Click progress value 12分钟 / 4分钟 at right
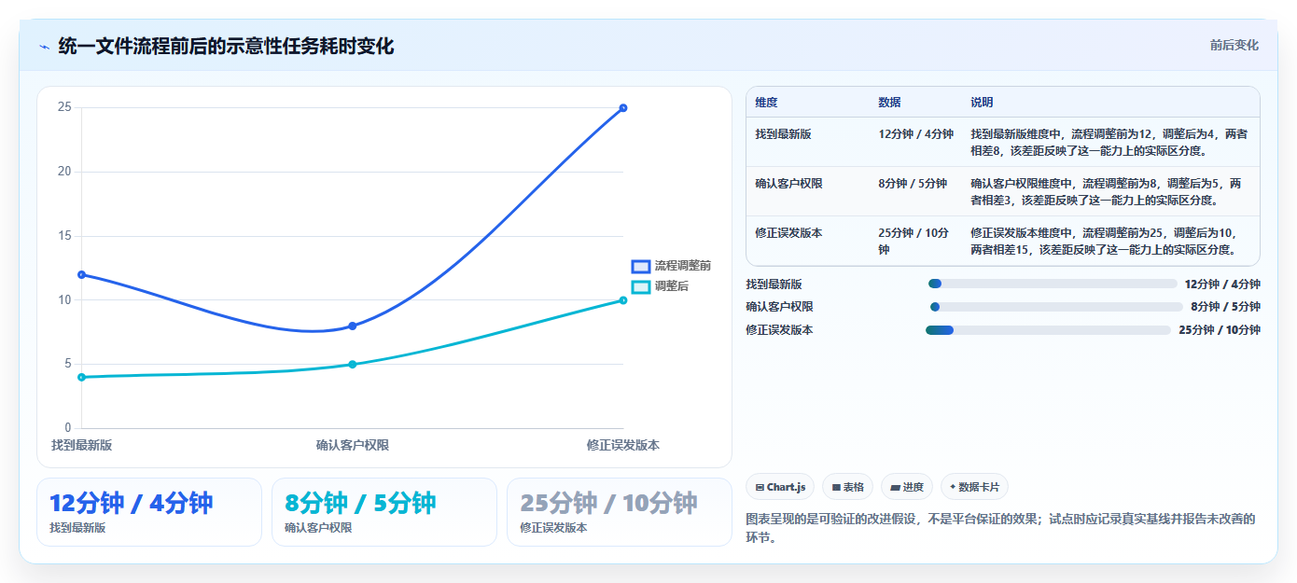The image size is (1297, 583). [x=1222, y=285]
